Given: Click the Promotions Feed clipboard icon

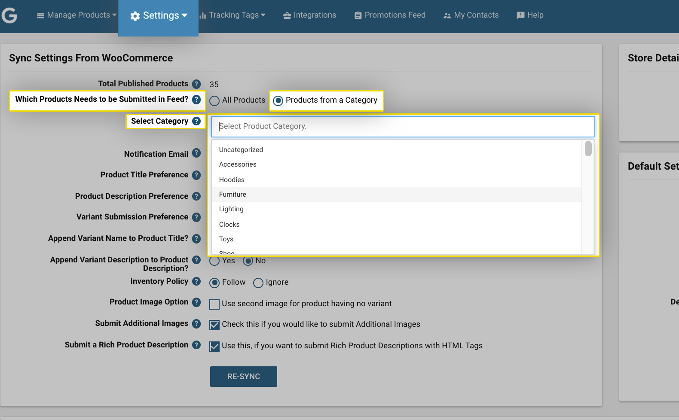Looking at the screenshot, I should pos(358,15).
